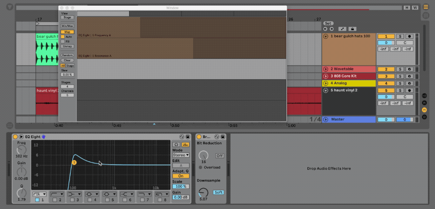Toggle EQ Eight device activator
The height and width of the screenshot is (209, 435).
click(x=15, y=137)
